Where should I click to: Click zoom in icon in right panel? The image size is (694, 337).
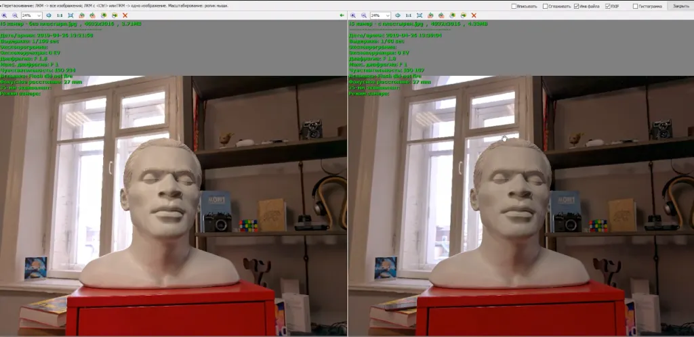click(x=353, y=15)
